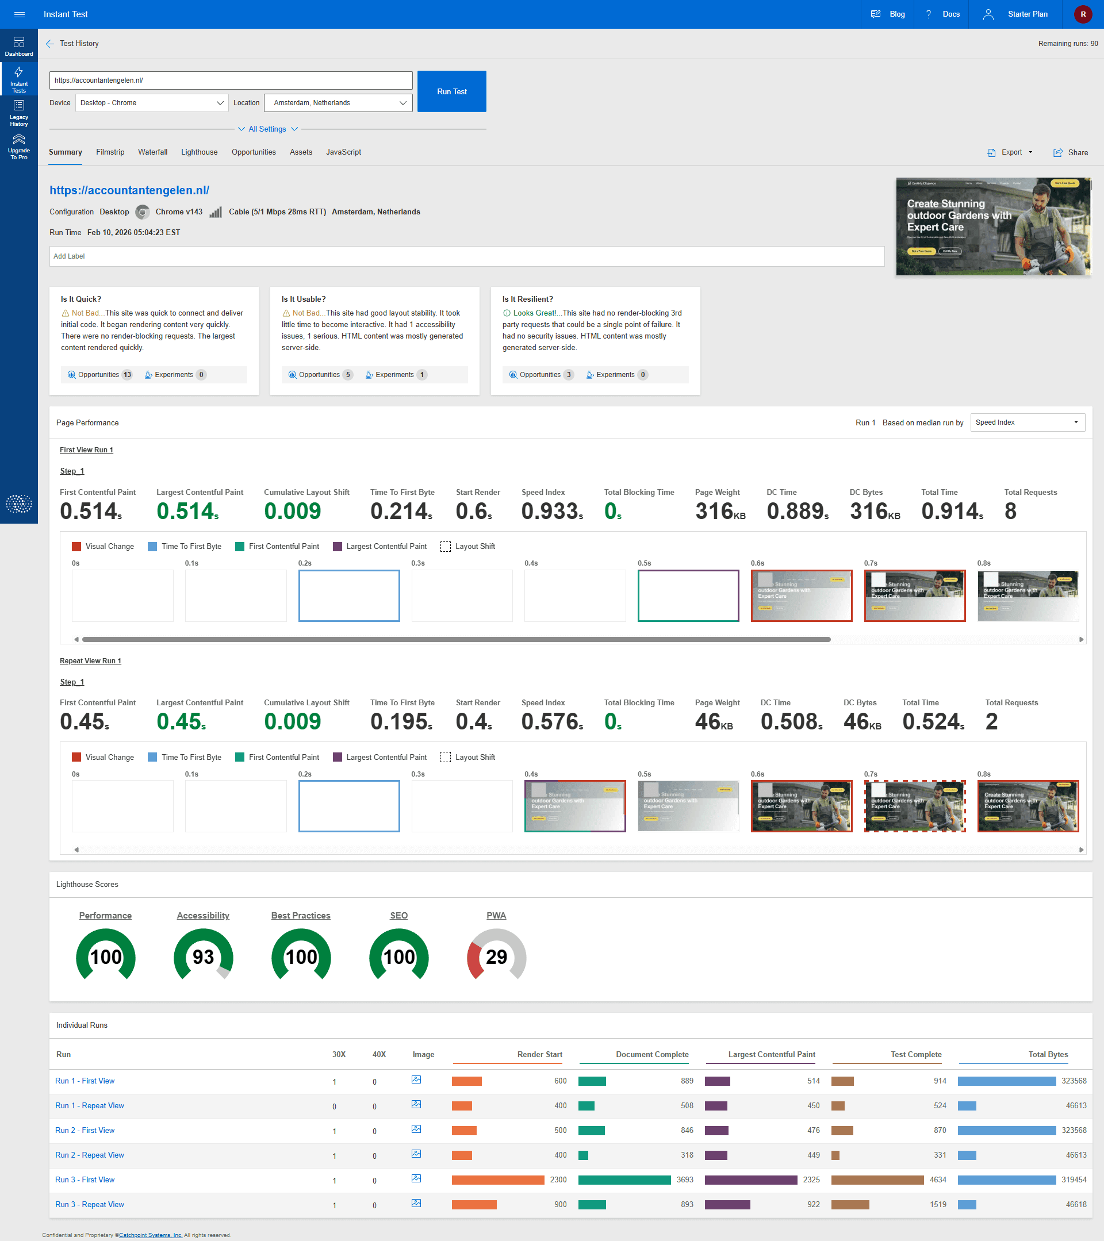The image size is (1104, 1241).
Task: Open image icon for Run 1 - First View
Action: point(416,1080)
